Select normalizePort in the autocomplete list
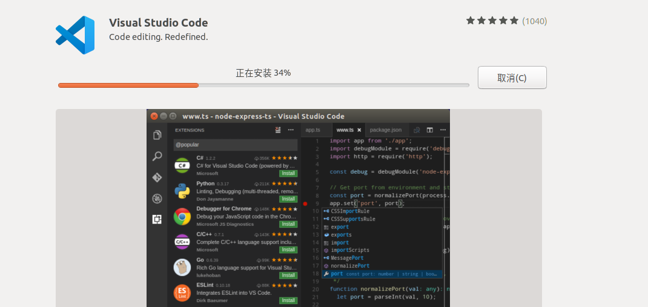 click(382, 266)
